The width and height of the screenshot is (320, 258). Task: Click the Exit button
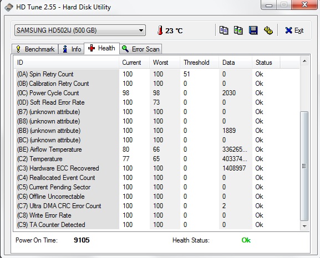pos(294,30)
